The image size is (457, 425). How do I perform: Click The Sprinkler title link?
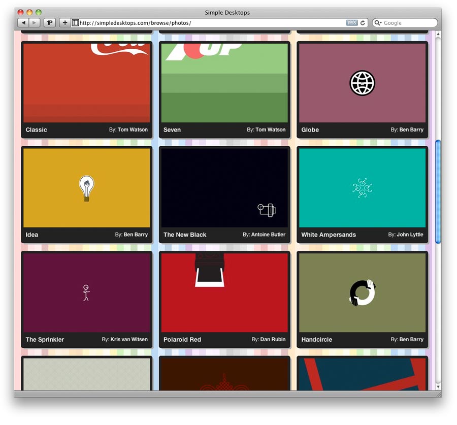(x=45, y=340)
